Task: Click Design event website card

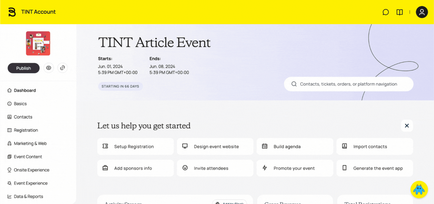Action: pyautogui.click(x=215, y=147)
